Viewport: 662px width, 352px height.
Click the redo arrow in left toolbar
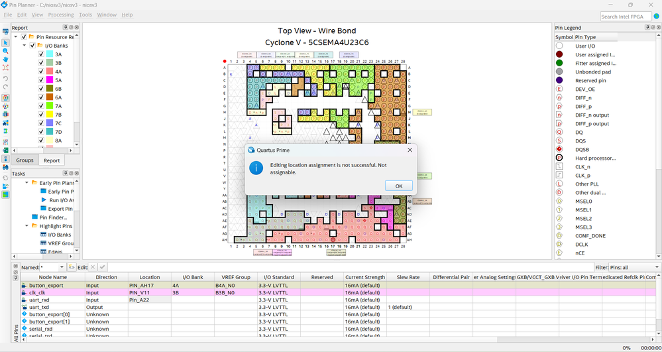5,87
